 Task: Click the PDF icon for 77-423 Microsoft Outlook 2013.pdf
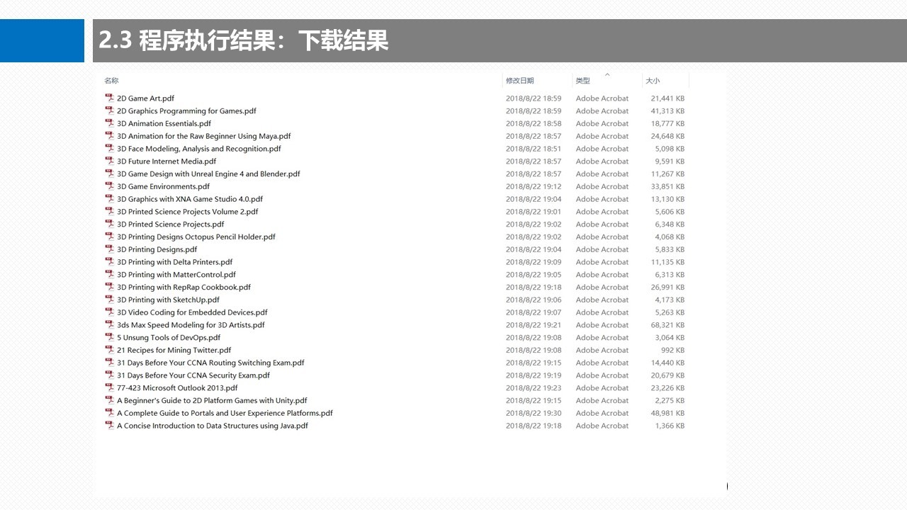point(110,387)
